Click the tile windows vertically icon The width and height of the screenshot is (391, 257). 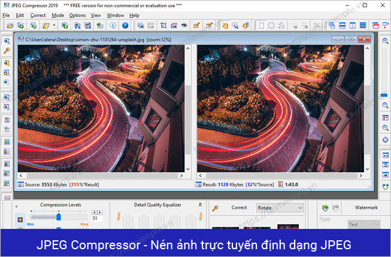pos(353,25)
